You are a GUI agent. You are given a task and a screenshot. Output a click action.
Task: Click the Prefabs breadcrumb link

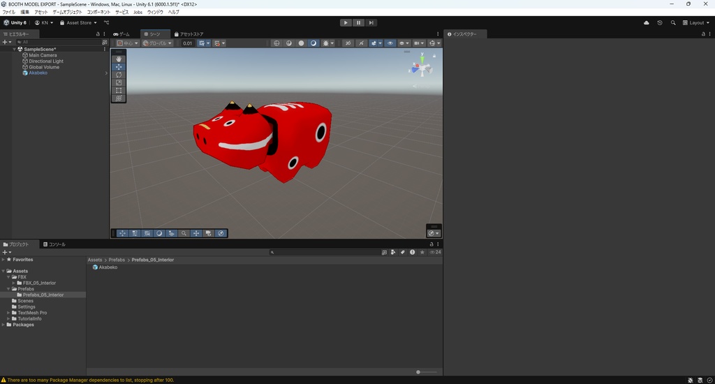click(117, 260)
